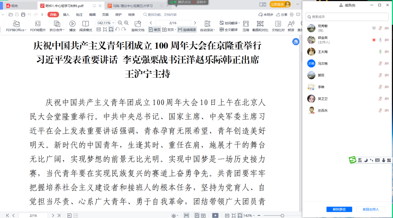Screen dimensions: 393x218
Task: Open 阅读模式 reading mode
Action: (86, 24)
